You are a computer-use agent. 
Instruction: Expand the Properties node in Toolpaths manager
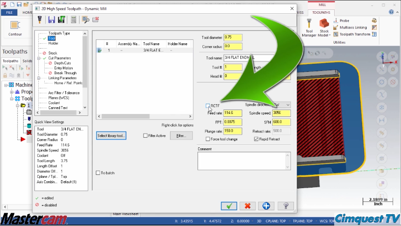pos(11,92)
